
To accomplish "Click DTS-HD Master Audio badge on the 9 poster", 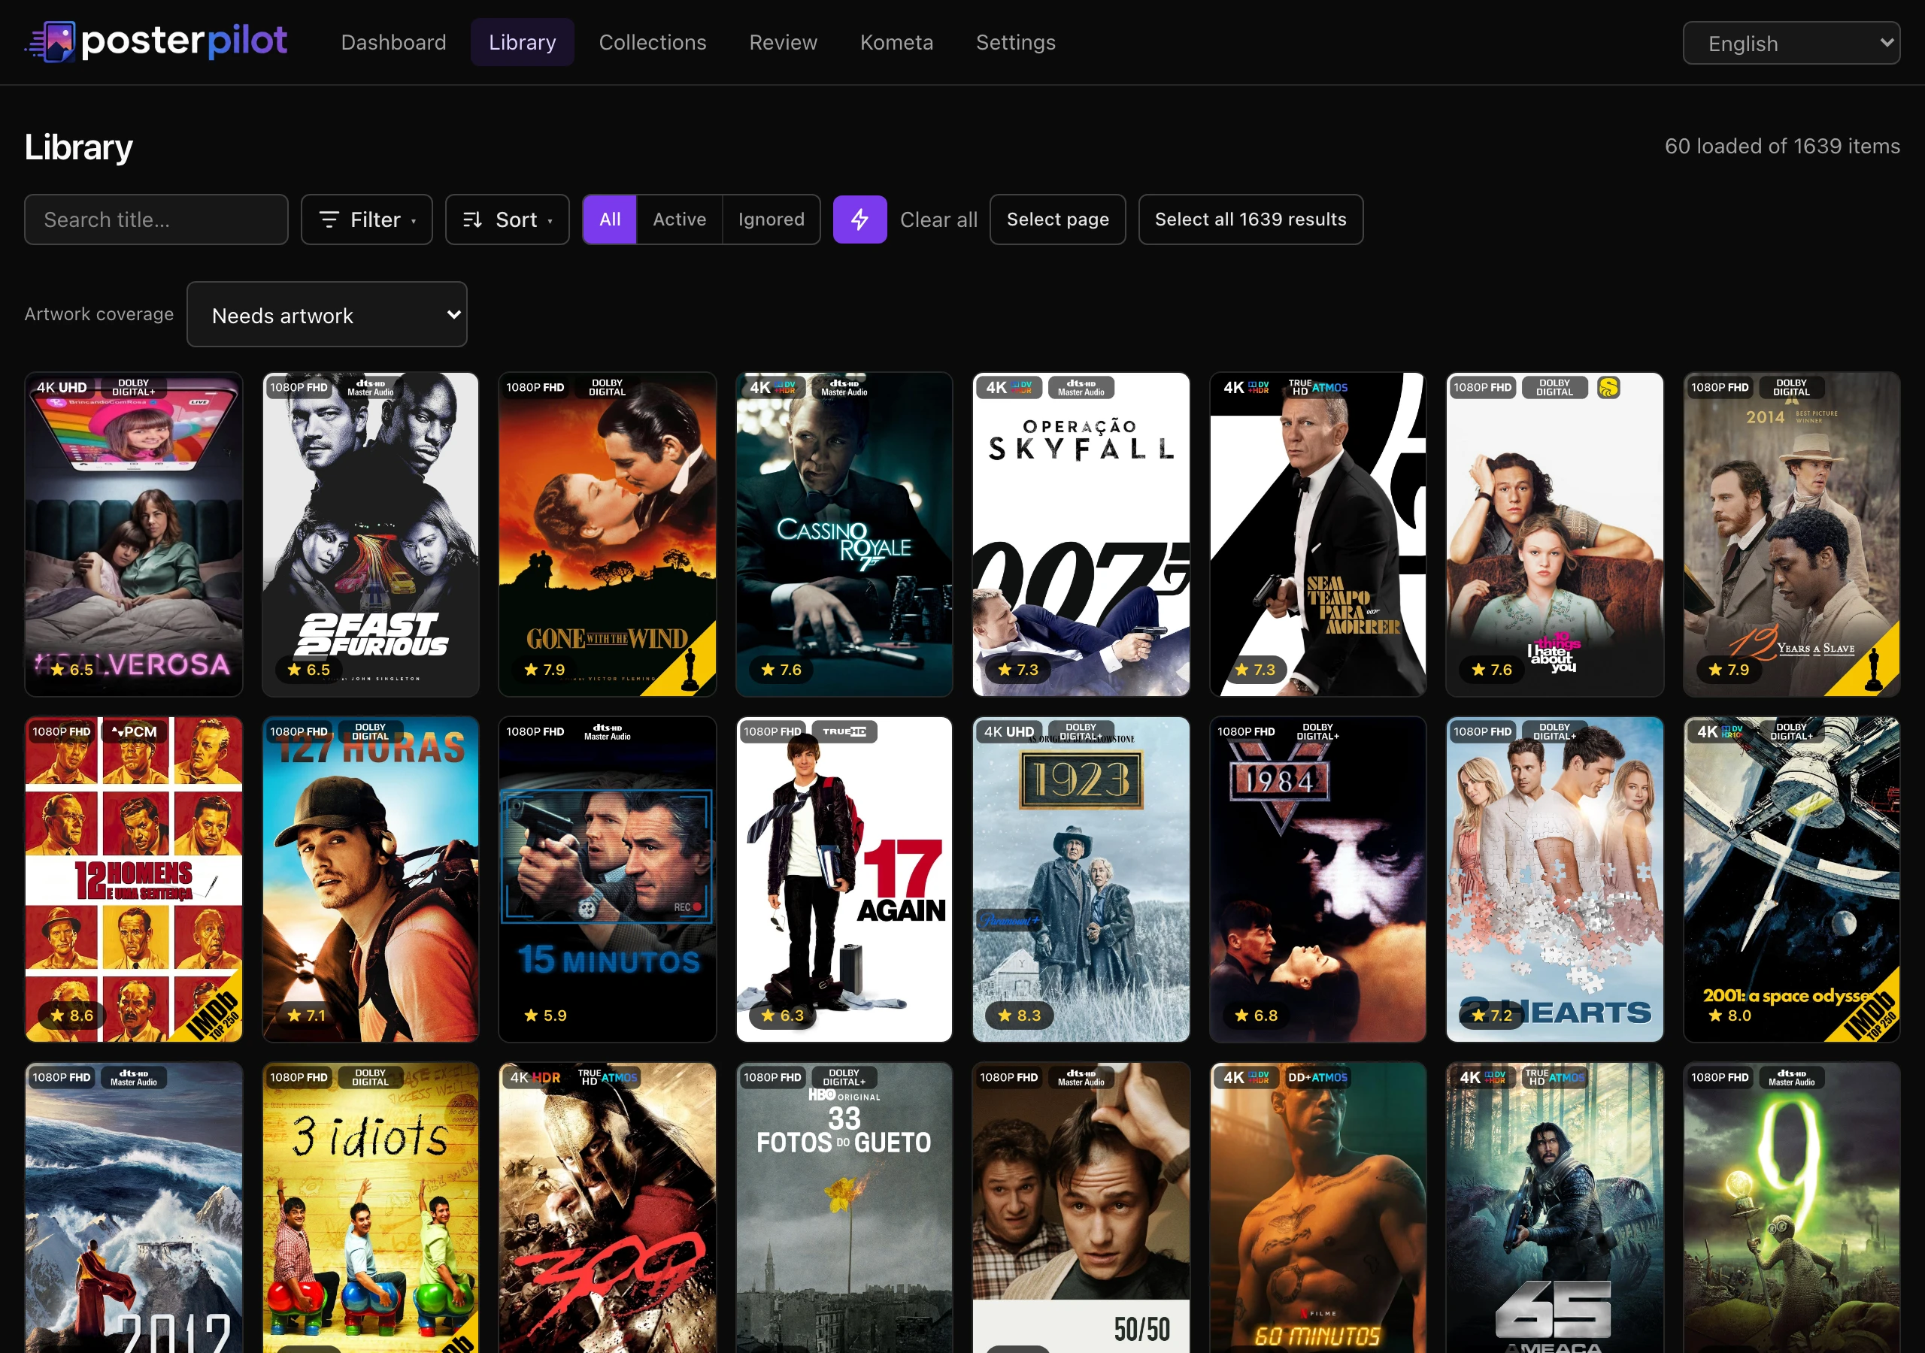I will tap(1792, 1077).
